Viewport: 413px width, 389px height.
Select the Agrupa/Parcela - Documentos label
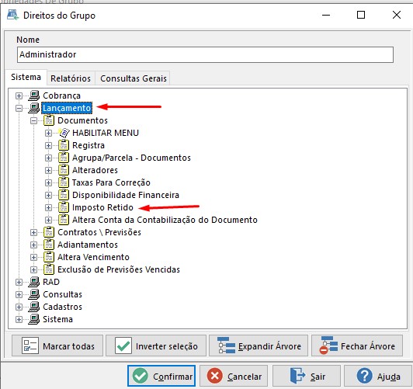point(131,158)
